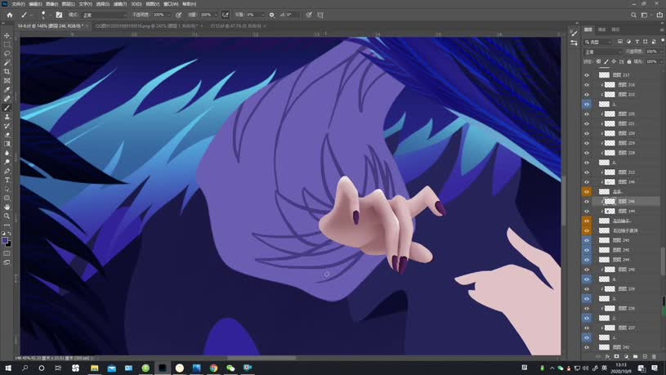Open the 滤镜(T) menu
Image resolution: width=666 pixels, height=375 pixels.
(120, 4)
